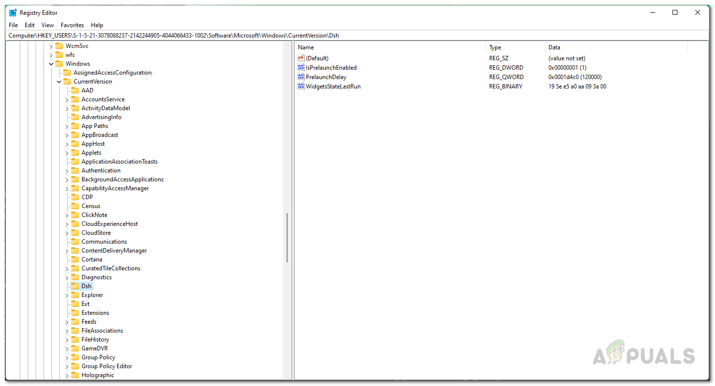Click the folder icon beside Dsh key

point(75,286)
